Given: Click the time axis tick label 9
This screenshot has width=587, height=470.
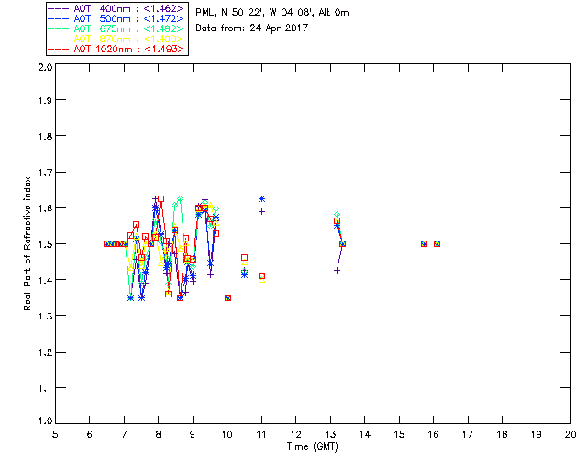Looking at the screenshot, I should click(193, 434).
